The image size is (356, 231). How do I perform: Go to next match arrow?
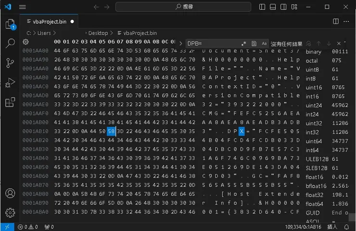click(x=329, y=44)
